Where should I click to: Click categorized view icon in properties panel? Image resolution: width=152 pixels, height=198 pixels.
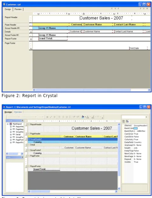tap(123, 121)
